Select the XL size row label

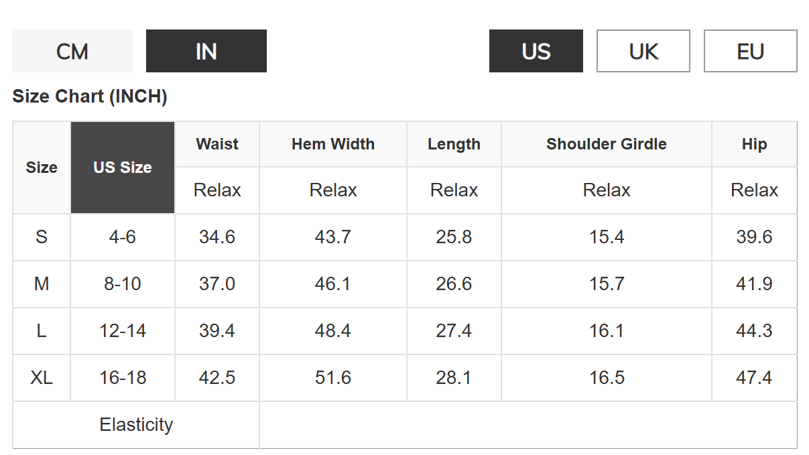coord(42,378)
